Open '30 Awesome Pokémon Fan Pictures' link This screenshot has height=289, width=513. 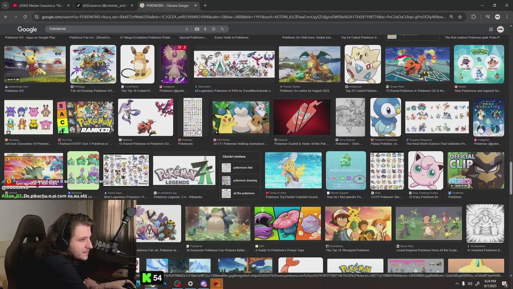point(217,250)
